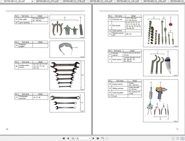
Task: Open the 99759-6R110_10D.pdf tab
Action: 155,1
